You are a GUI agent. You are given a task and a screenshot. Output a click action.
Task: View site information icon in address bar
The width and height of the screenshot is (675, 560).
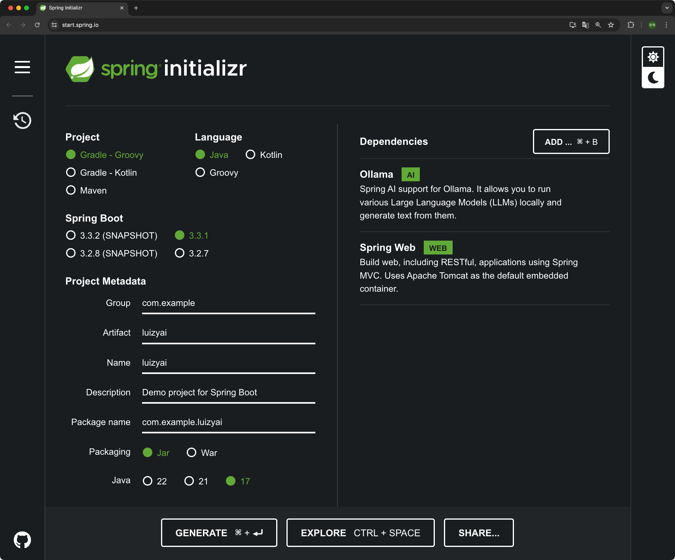click(55, 25)
